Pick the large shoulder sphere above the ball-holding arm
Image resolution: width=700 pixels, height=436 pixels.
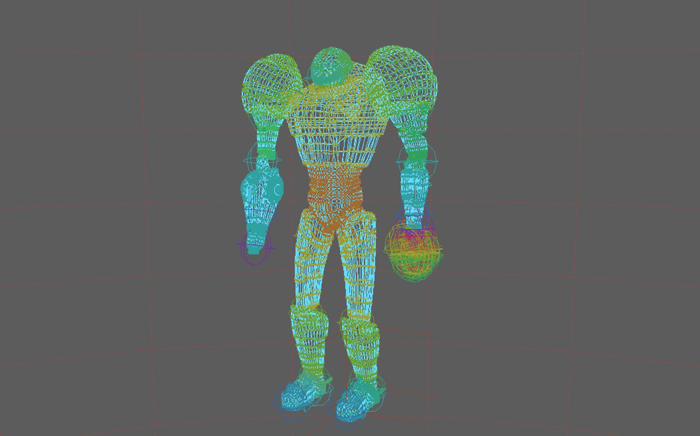pos(401,81)
